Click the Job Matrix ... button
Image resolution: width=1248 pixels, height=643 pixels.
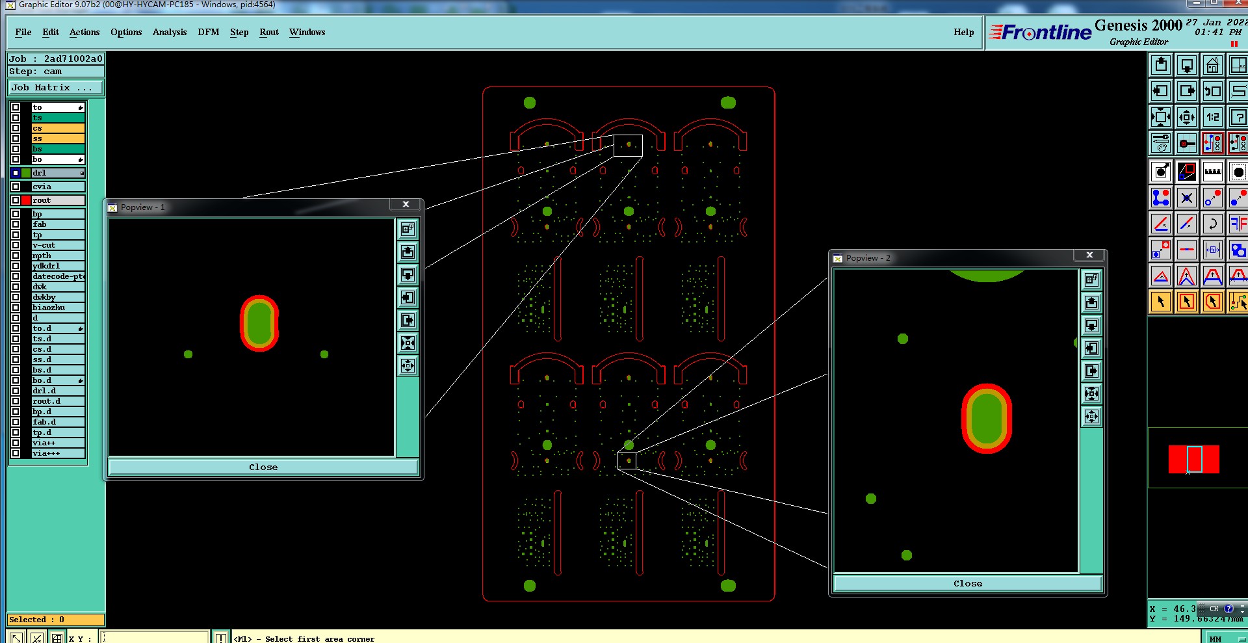tap(56, 87)
